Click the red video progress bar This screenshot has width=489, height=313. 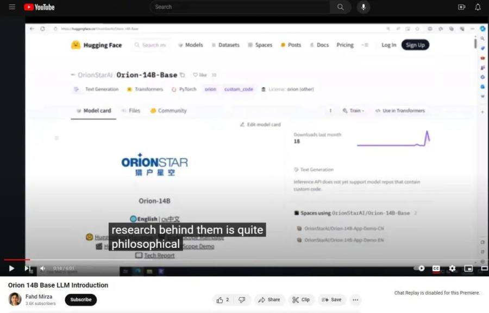(17, 259)
